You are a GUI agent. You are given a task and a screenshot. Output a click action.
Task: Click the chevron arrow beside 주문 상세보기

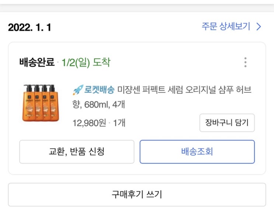259,26
